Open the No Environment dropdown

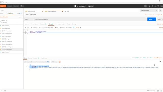[x=149, y=10]
